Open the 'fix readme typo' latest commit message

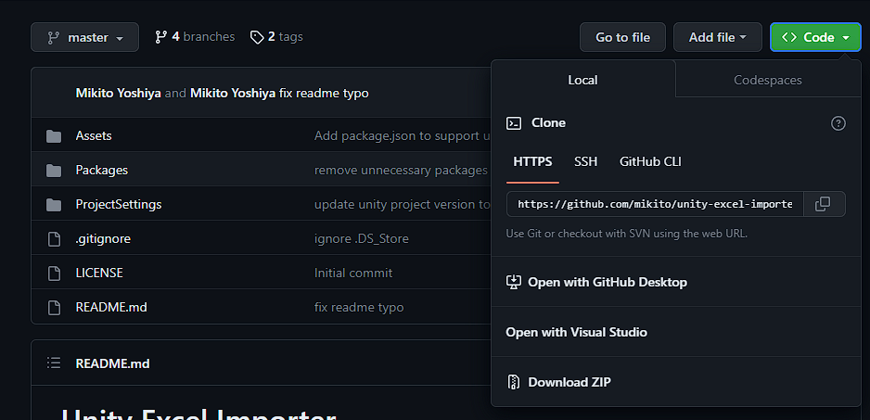[x=324, y=93]
